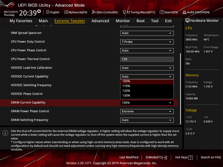
Task: Open the Monitor tab
Action: [x=123, y=21]
